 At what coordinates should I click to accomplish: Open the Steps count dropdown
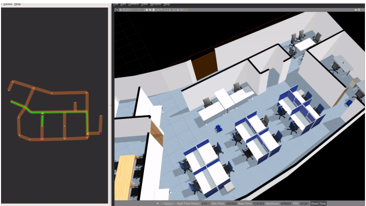(x=174, y=204)
